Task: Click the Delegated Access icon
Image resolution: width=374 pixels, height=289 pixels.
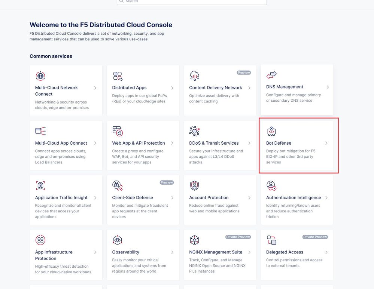Action: (x=271, y=240)
